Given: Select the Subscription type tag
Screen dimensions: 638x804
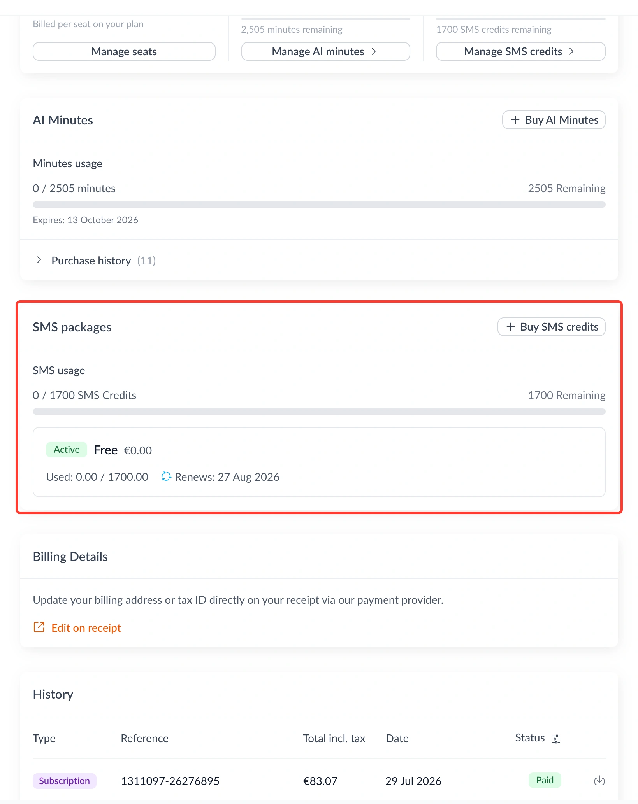Looking at the screenshot, I should [x=64, y=781].
